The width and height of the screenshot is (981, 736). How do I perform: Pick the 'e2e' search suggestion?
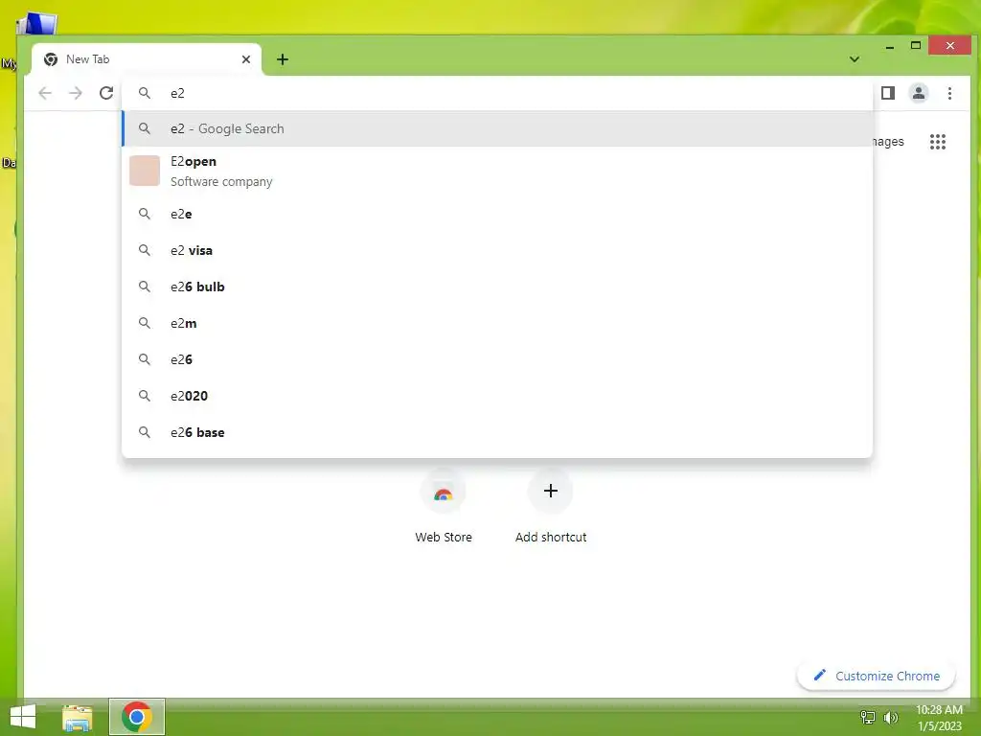click(497, 214)
